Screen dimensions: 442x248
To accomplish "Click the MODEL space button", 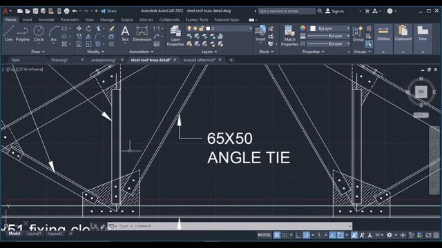I will click(x=264, y=235).
